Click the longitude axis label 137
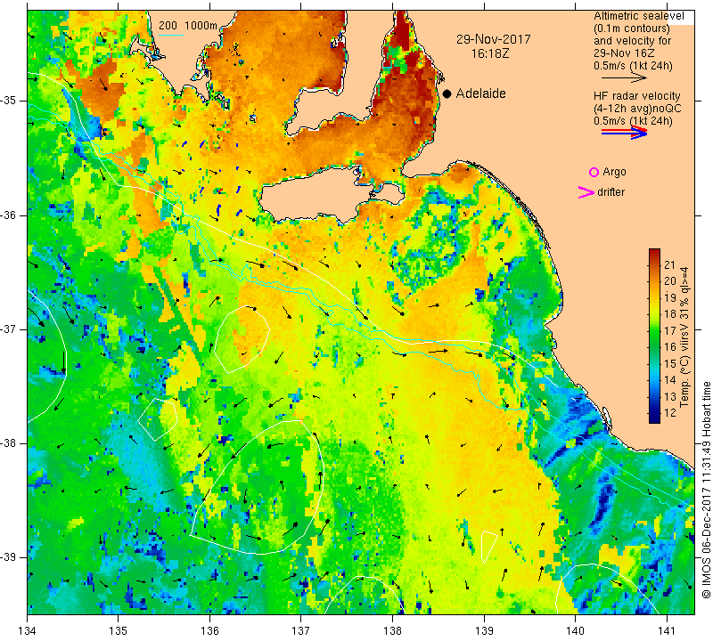This screenshot has width=713, height=641. 301,630
